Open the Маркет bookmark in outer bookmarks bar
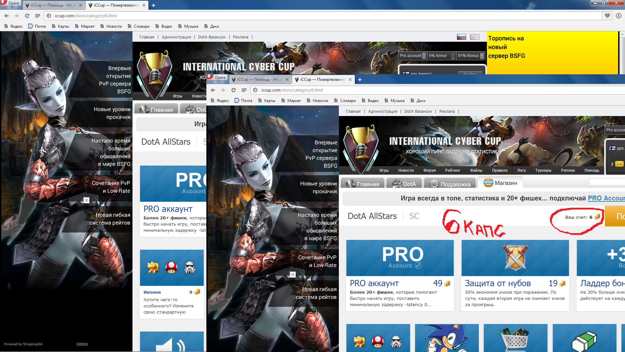Screen dimensions: 625x352 coord(85,26)
